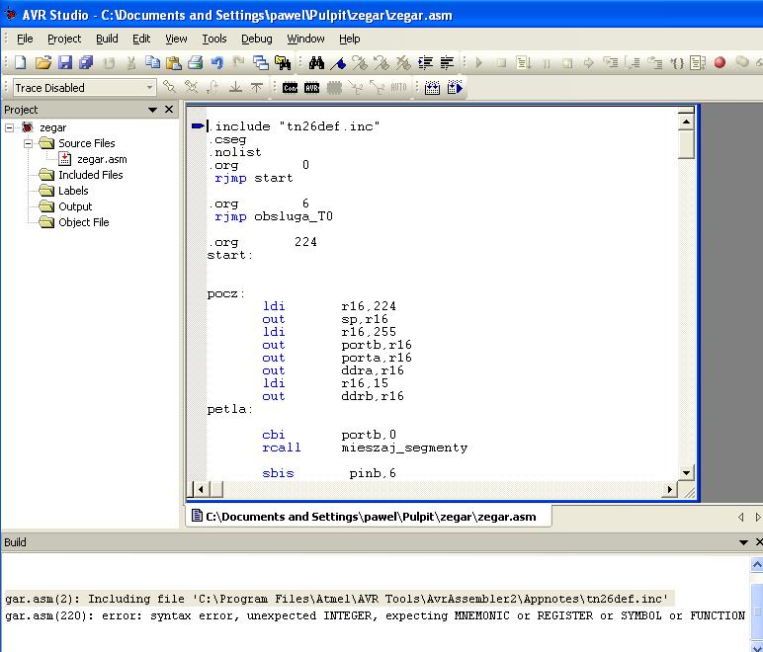Click the greyed redo arrow icon
The height and width of the screenshot is (652, 763).
(x=238, y=62)
